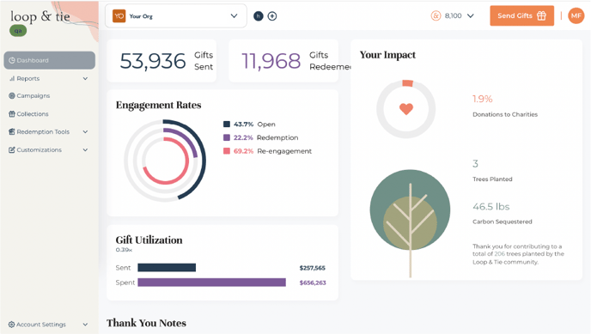
Task: Click the 22.2% Redemption rate value
Action: (x=243, y=137)
